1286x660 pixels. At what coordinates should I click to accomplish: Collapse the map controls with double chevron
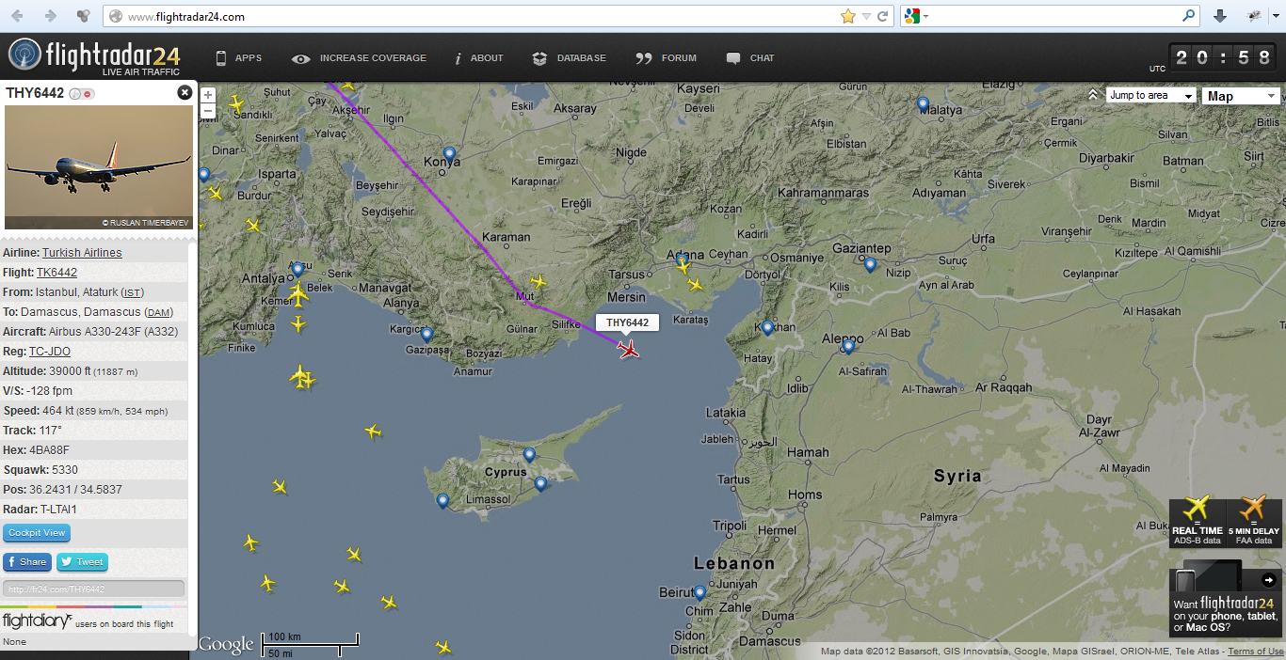pyautogui.click(x=1093, y=95)
